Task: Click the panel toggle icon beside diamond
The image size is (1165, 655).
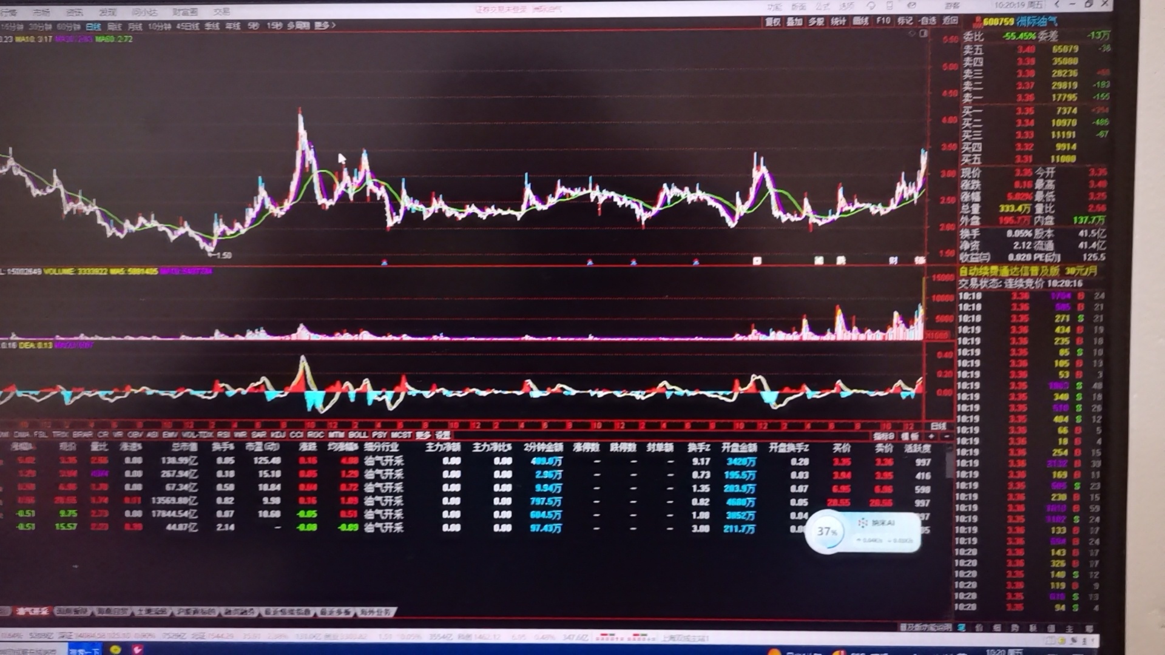Action: [923, 34]
